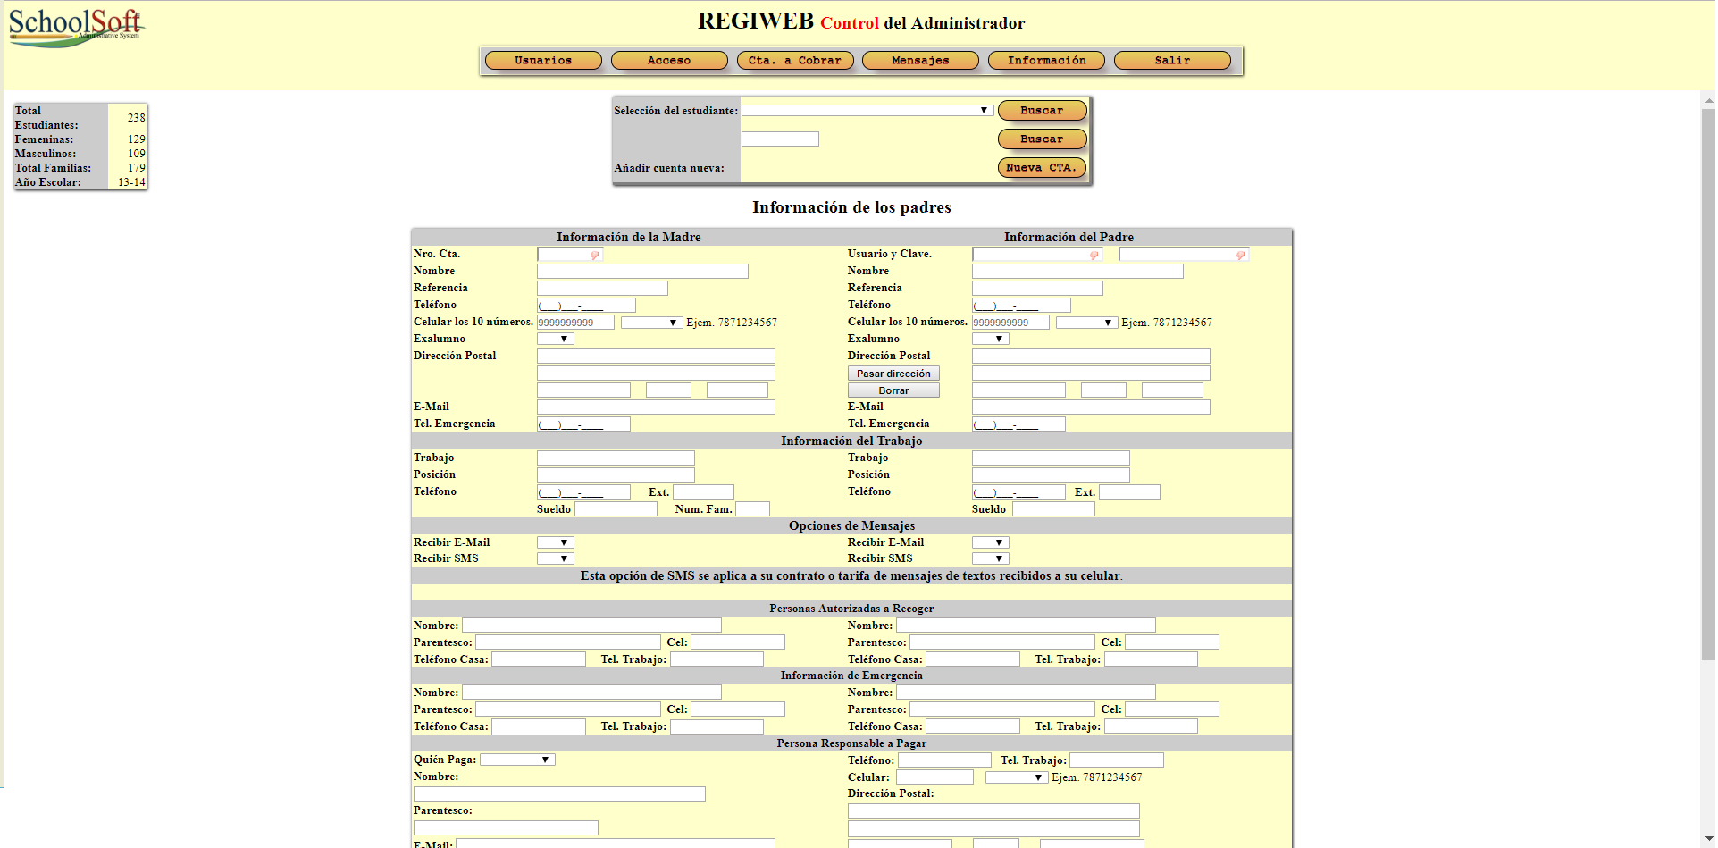Viewport: 1718px width, 848px height.
Task: Click the student search text field
Action: [x=780, y=139]
